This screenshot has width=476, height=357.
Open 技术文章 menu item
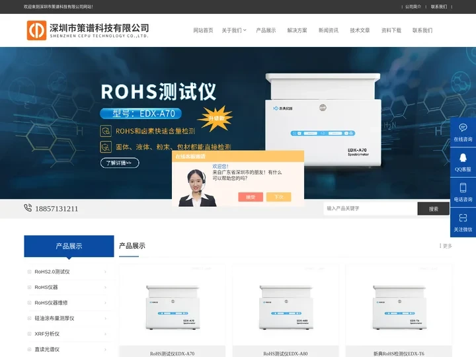click(x=360, y=30)
